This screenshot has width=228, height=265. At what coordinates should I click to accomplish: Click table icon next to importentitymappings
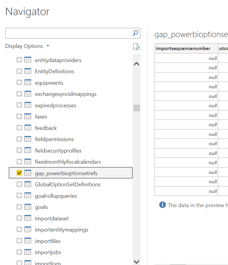tap(28, 229)
